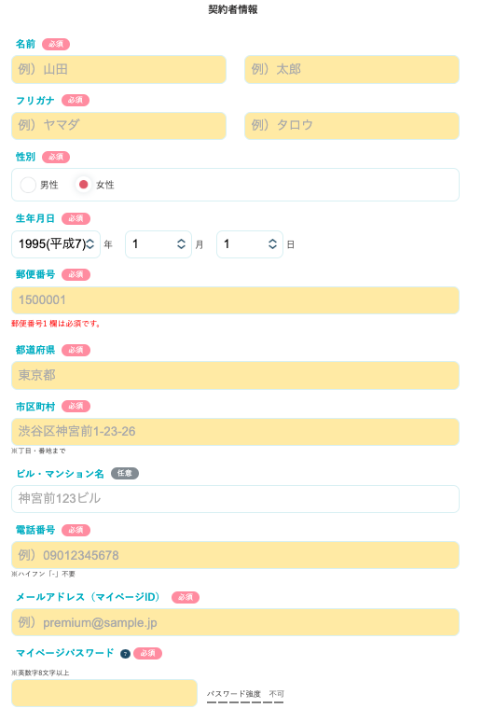The height and width of the screenshot is (722, 482).
Task: Click the building name field 神宮前123ビル
Action: 235,499
